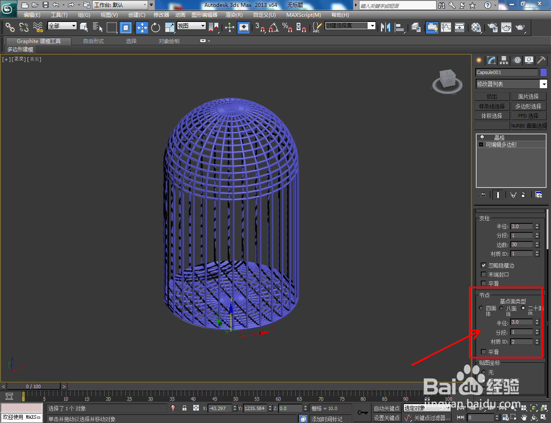Activate the Select and Scale tool
This screenshot has width=551, height=423.
[170, 28]
